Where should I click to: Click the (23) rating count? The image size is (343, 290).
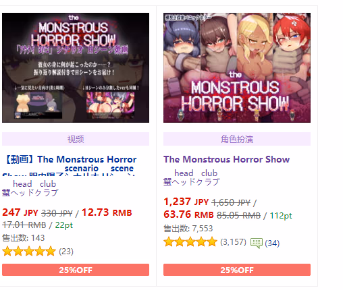point(66,252)
